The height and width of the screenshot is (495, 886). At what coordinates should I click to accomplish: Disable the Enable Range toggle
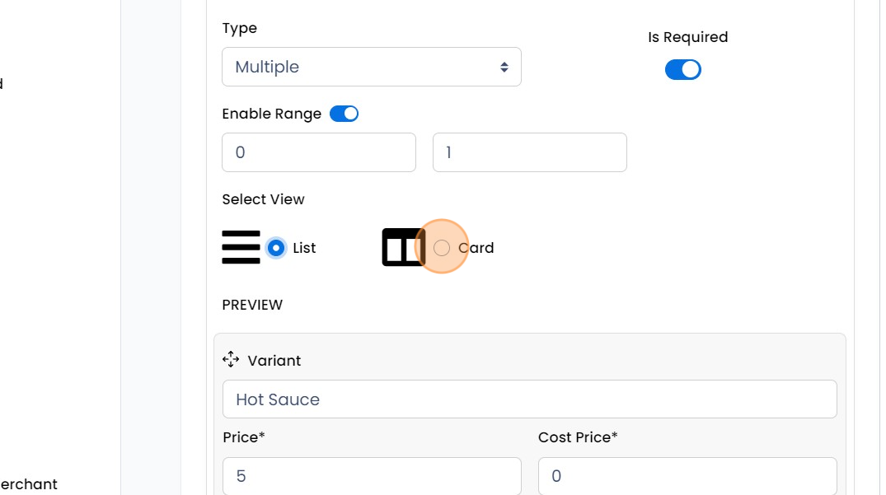click(x=344, y=113)
